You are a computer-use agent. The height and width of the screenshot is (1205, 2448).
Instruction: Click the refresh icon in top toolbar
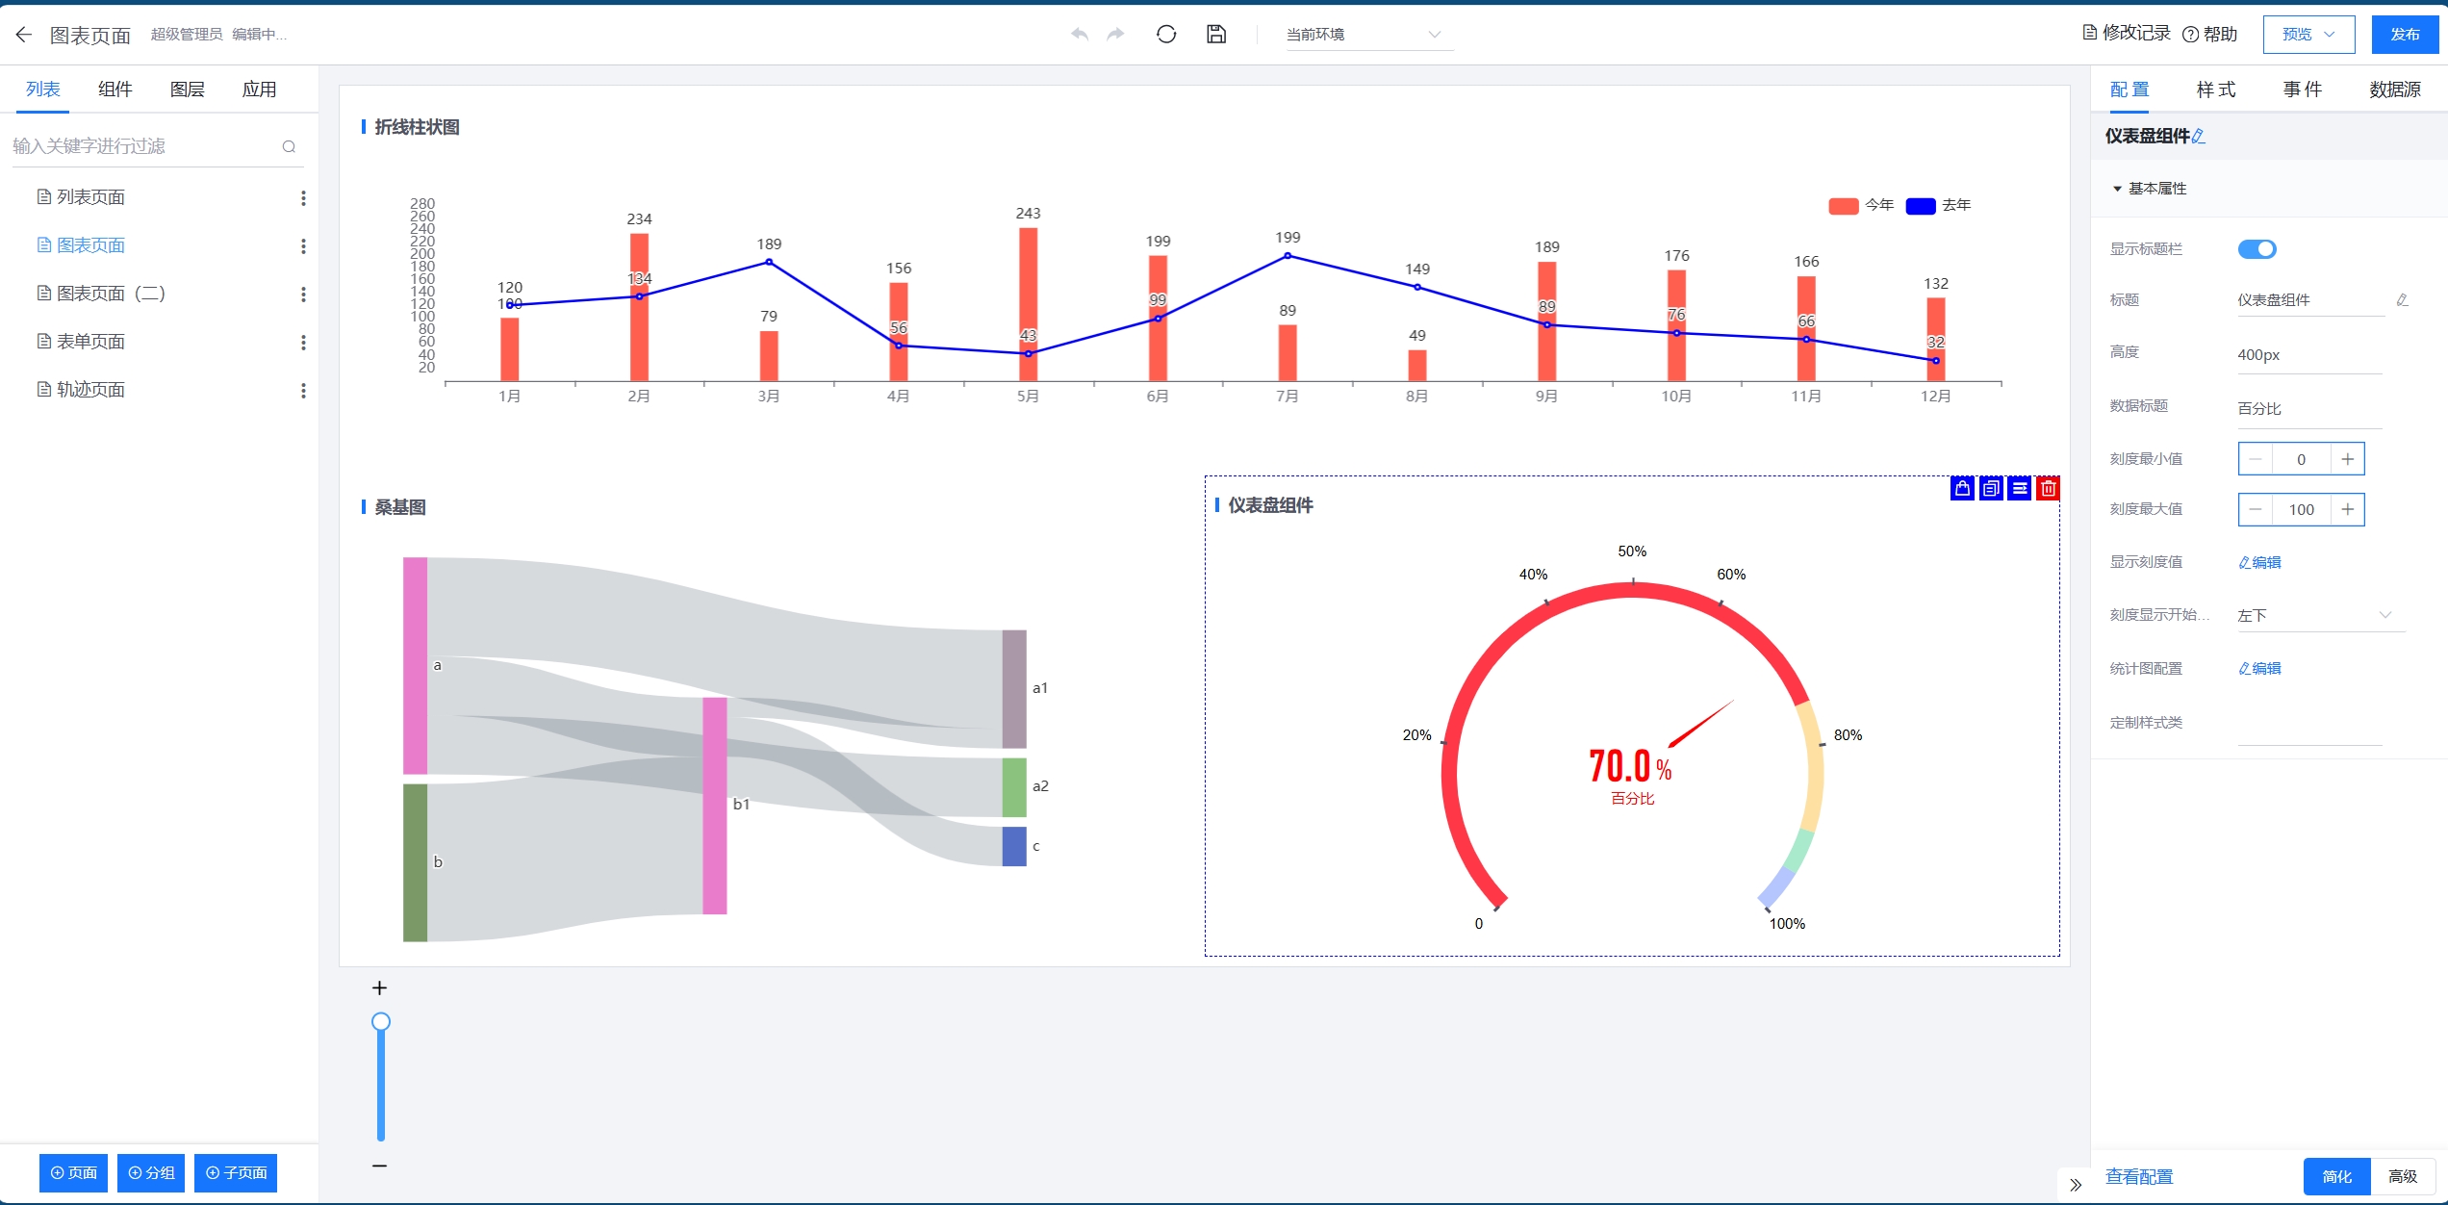[1166, 35]
